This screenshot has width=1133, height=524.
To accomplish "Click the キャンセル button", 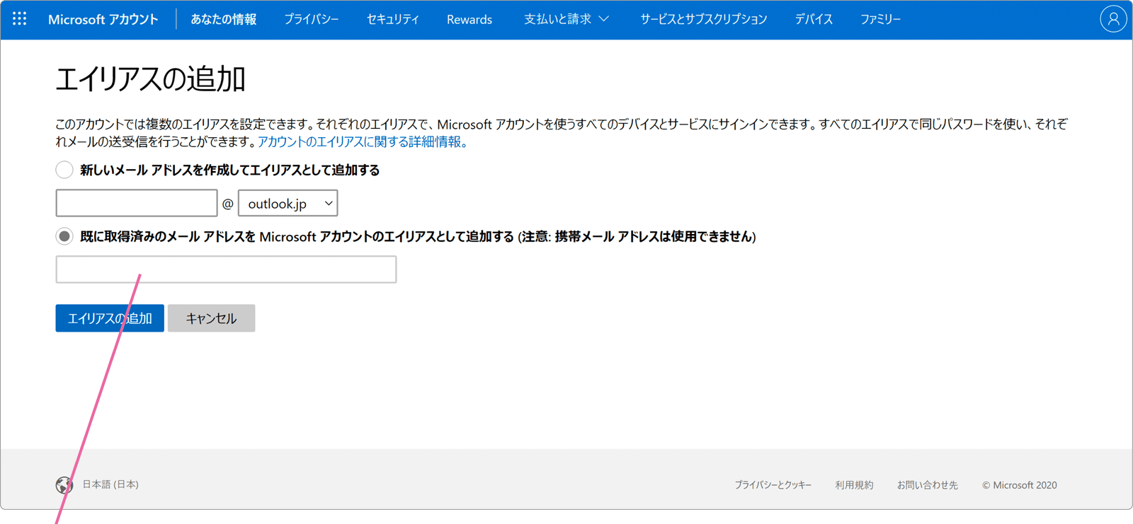I will (211, 318).
